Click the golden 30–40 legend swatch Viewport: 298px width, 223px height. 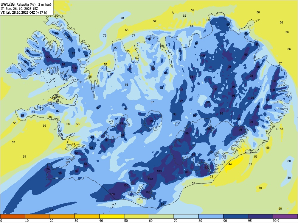coord(87,216)
